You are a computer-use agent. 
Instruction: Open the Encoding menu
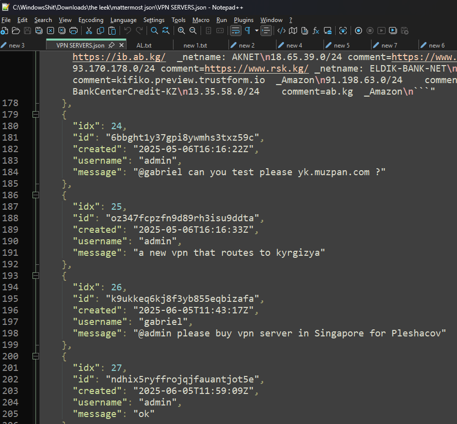(x=90, y=20)
